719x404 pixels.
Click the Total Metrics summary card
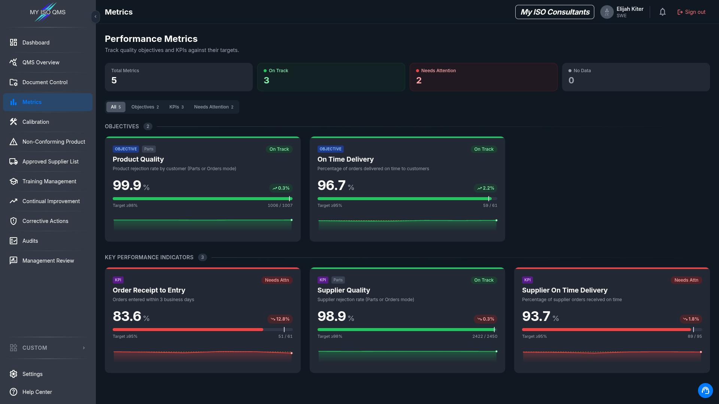[x=179, y=77]
